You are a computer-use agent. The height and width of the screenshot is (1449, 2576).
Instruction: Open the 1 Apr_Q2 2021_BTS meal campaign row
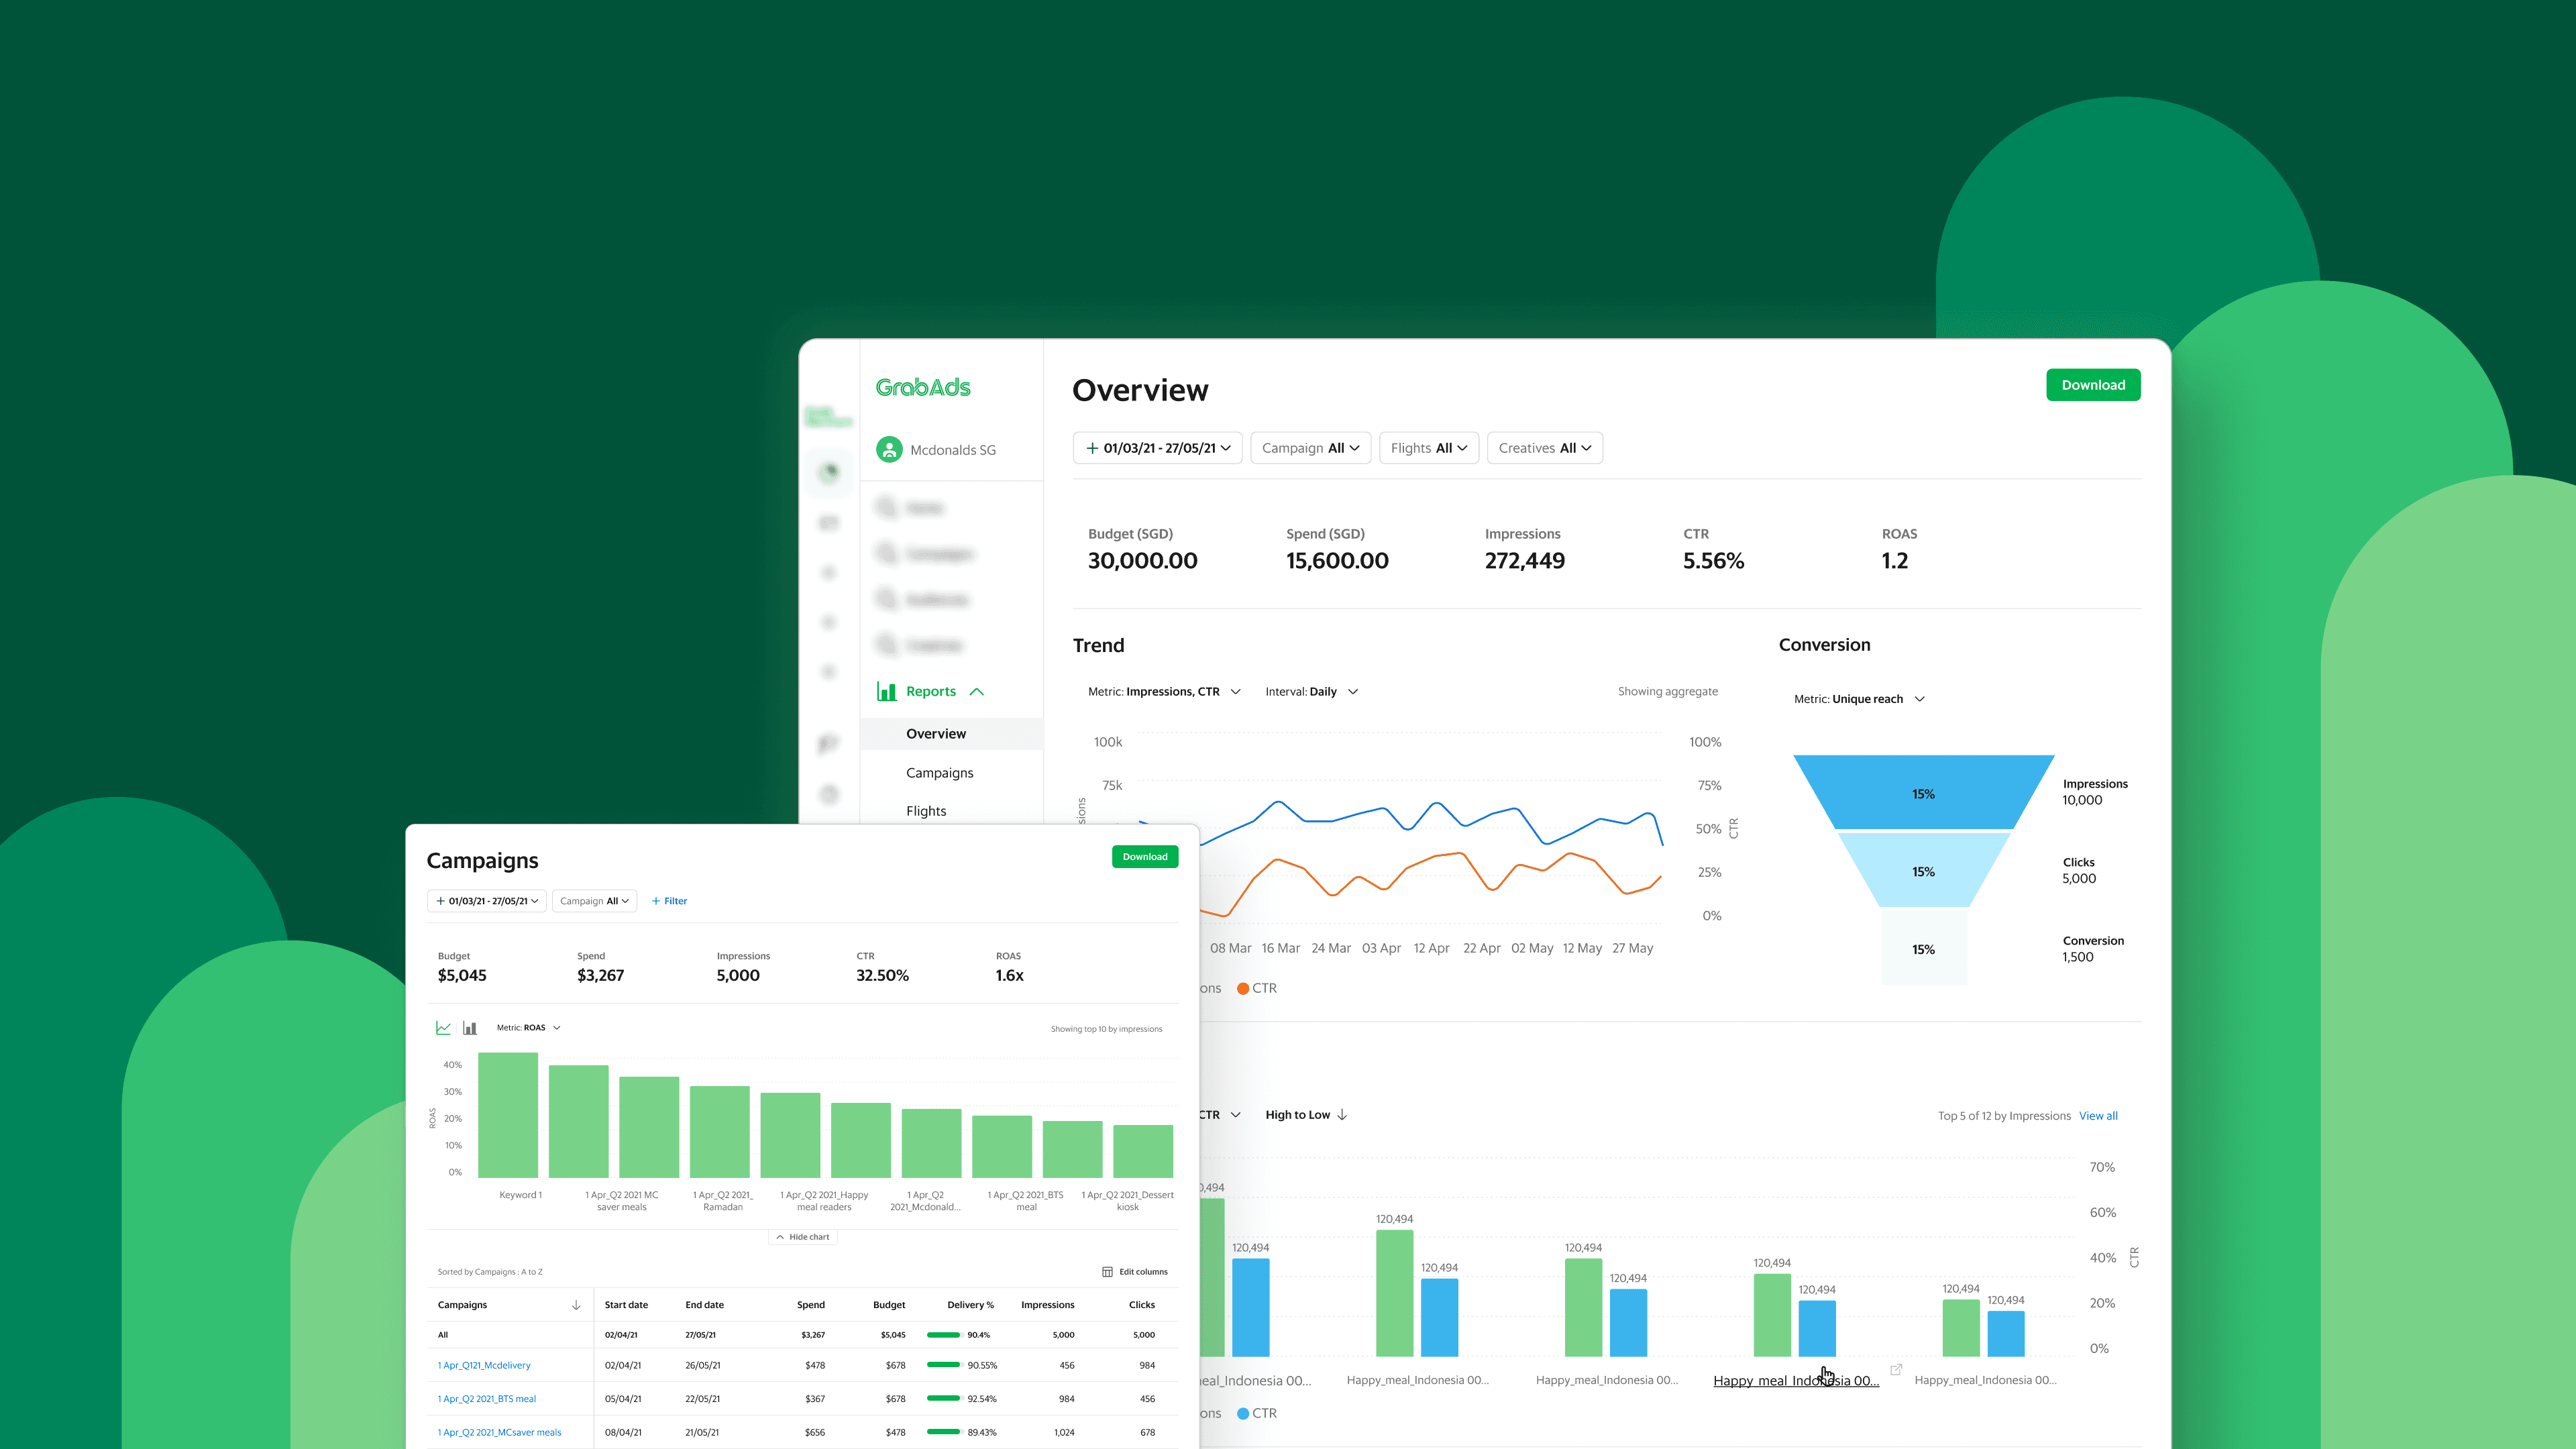pyautogui.click(x=487, y=1399)
